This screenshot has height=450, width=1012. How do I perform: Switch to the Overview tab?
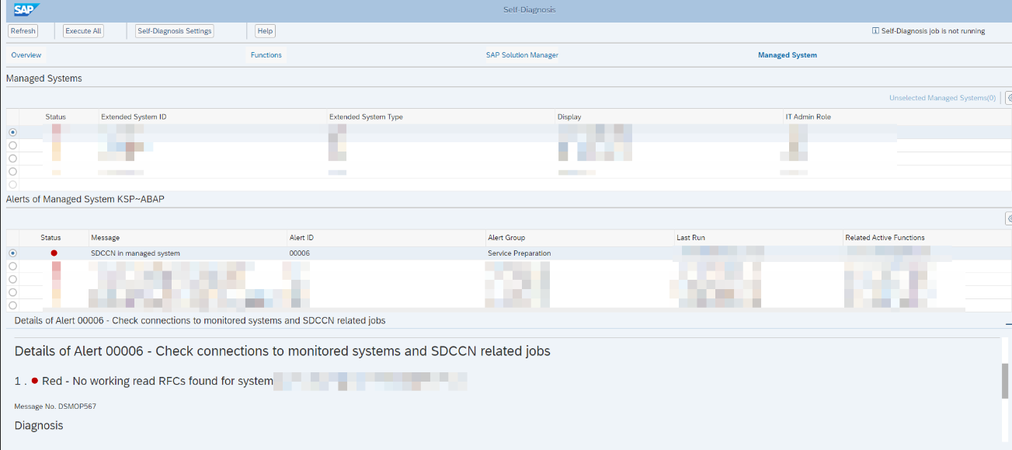[26, 55]
